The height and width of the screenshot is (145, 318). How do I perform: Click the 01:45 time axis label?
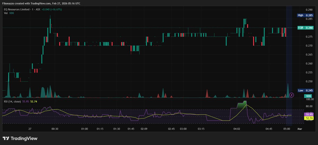[131, 129]
